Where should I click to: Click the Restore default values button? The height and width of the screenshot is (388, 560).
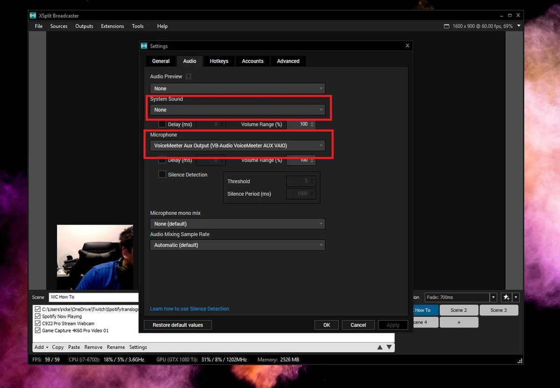(x=177, y=325)
